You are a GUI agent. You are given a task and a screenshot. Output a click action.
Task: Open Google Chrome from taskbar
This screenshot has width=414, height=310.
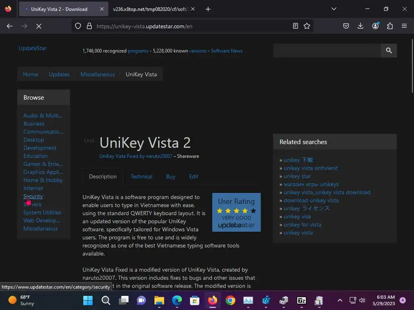[x=230, y=300]
